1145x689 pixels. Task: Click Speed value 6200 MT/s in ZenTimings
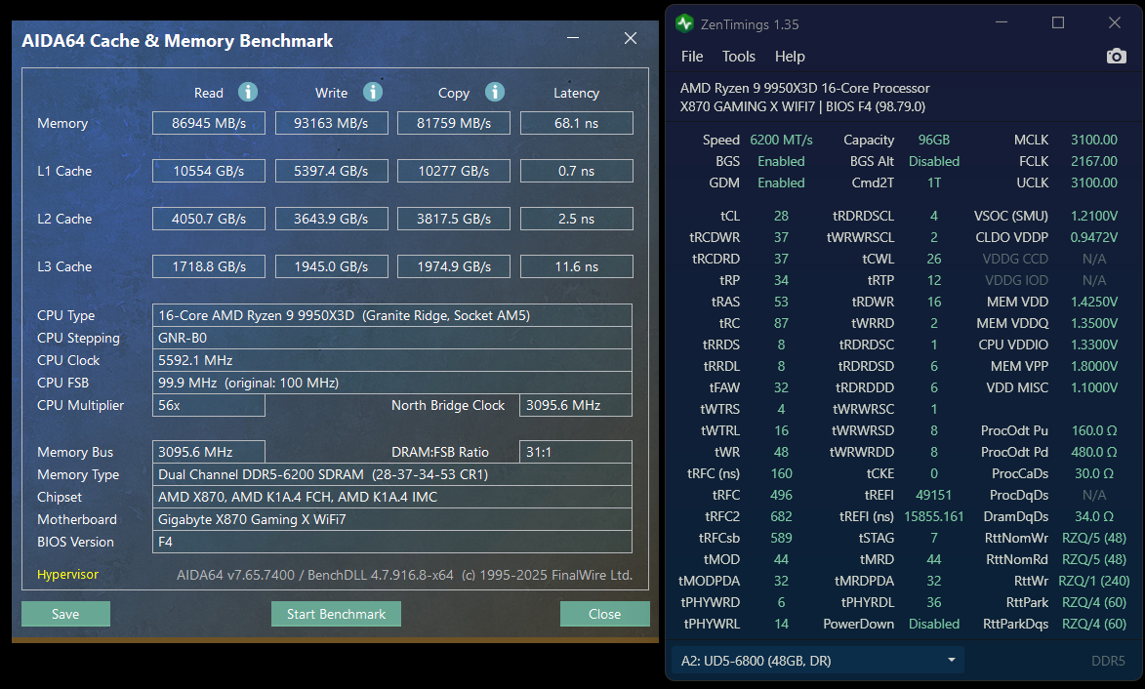point(781,140)
